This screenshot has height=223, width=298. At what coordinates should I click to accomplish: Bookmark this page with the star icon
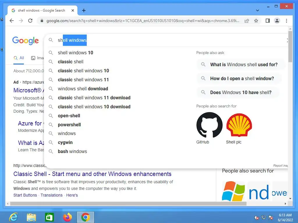pos(256,21)
